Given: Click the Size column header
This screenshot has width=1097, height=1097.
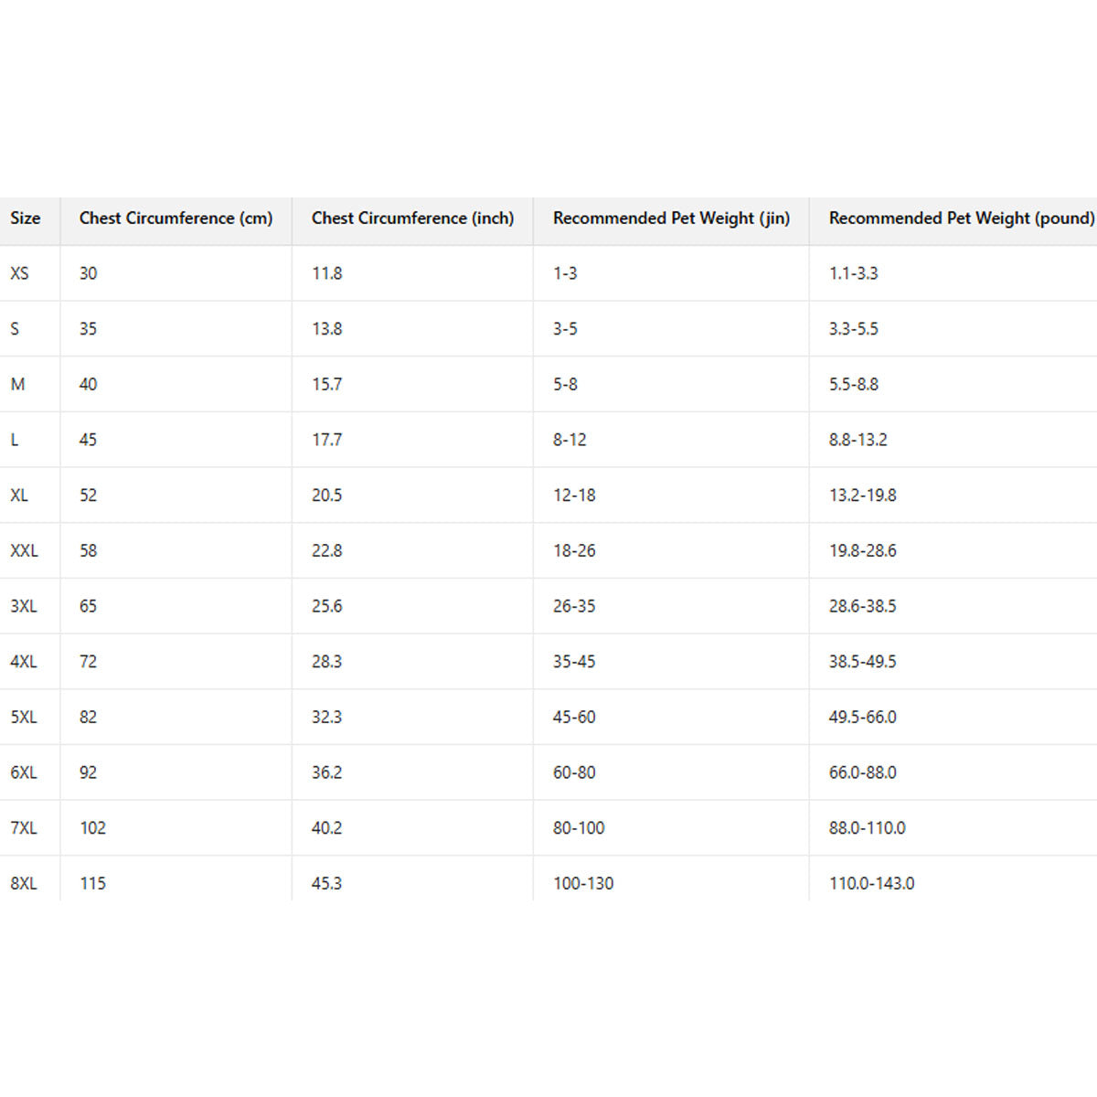Looking at the screenshot, I should coord(26,218).
